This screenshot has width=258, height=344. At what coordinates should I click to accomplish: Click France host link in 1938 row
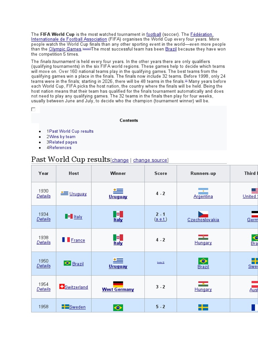pos(78,240)
